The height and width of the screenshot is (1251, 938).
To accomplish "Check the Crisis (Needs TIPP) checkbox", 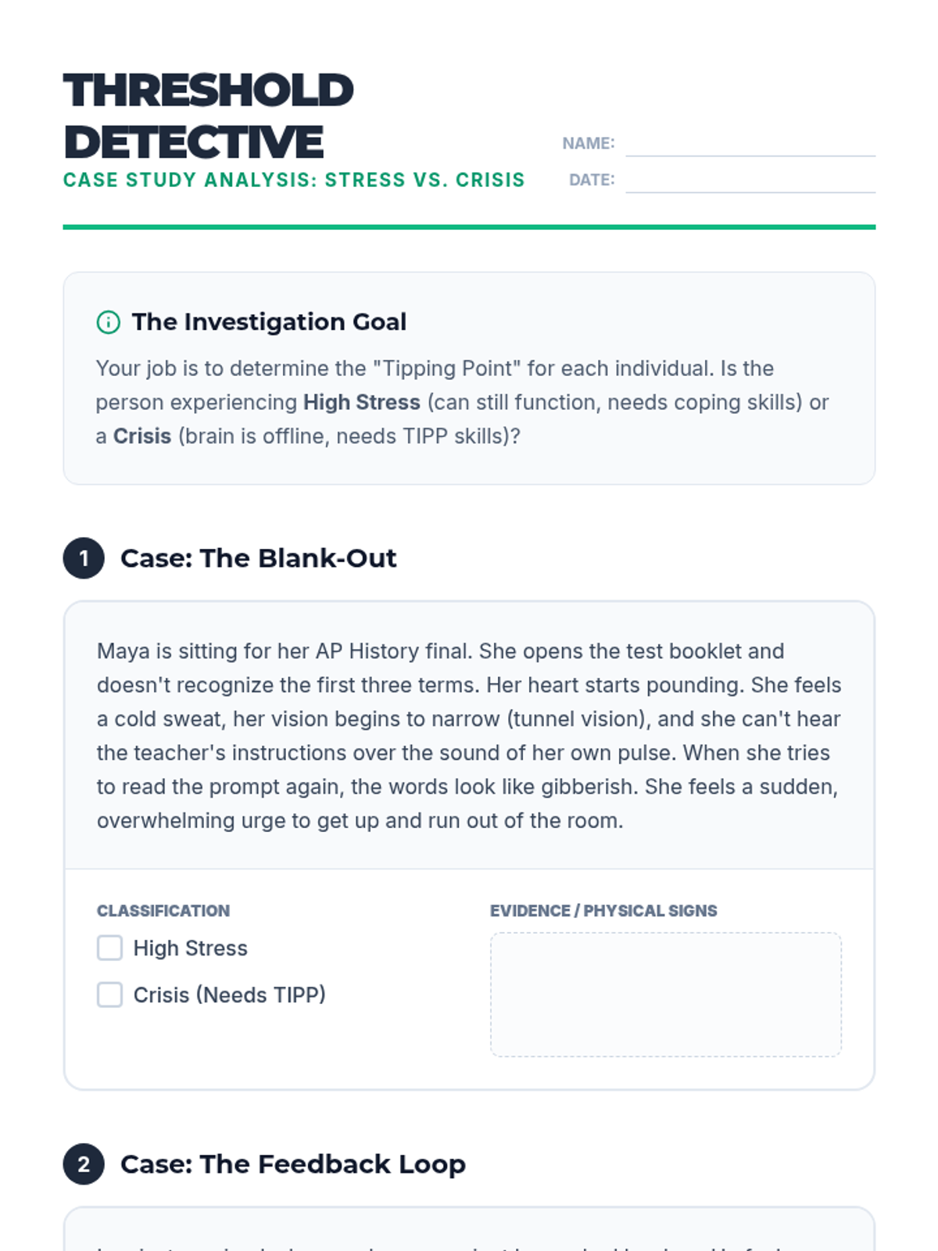I will coord(109,995).
